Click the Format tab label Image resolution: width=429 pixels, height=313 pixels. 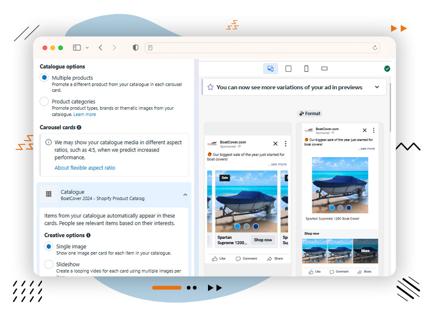coord(310,114)
